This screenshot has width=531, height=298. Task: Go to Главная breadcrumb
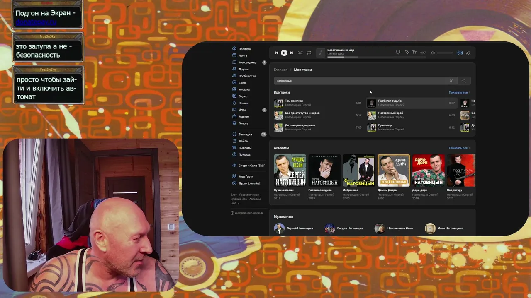(280, 70)
